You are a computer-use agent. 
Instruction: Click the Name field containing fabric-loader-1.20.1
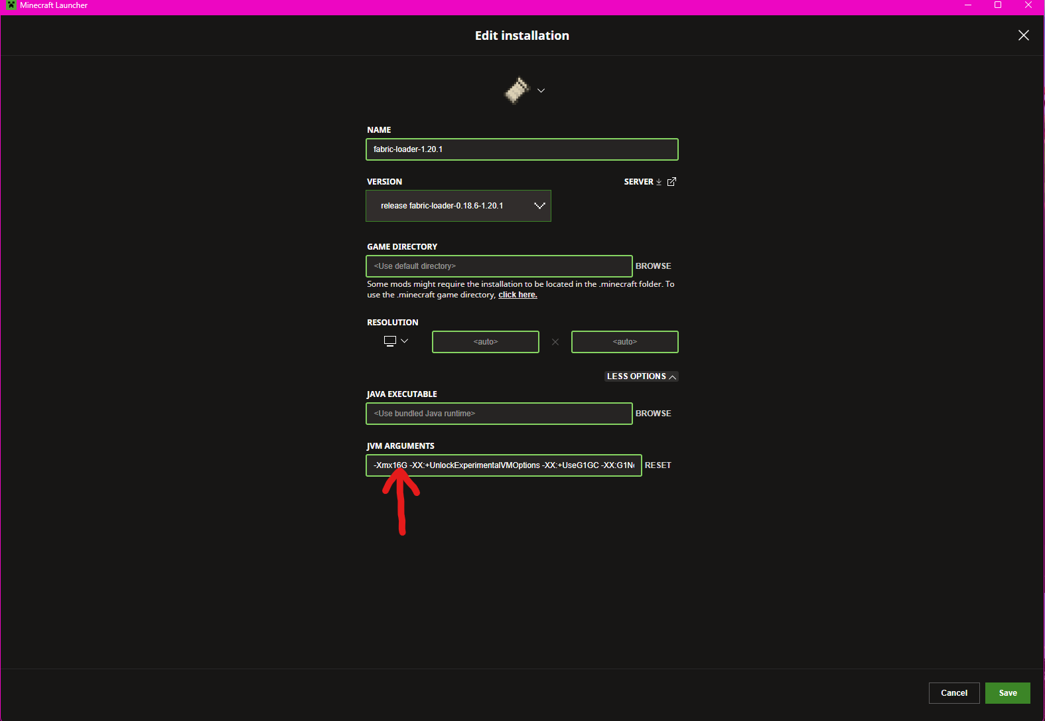coord(522,149)
